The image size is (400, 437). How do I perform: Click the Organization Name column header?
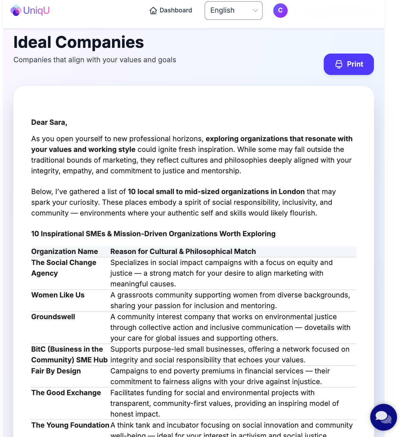tap(65, 252)
